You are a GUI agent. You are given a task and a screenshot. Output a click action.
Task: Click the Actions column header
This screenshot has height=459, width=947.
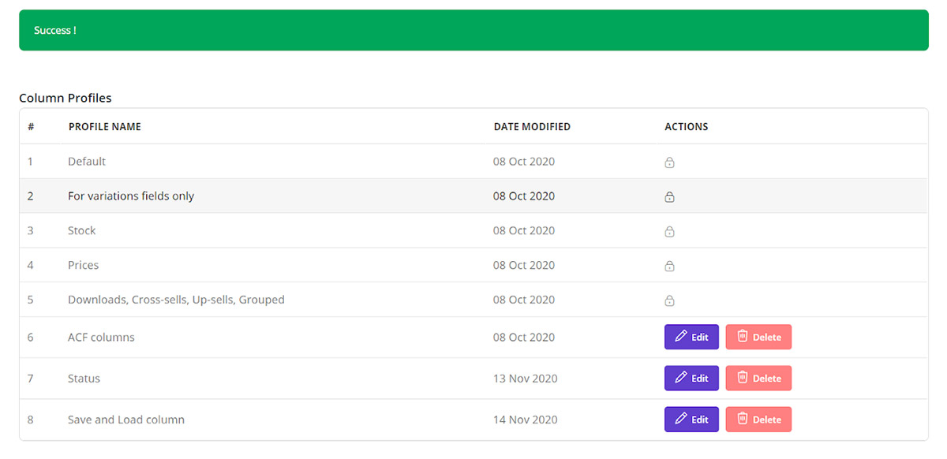pyautogui.click(x=686, y=127)
